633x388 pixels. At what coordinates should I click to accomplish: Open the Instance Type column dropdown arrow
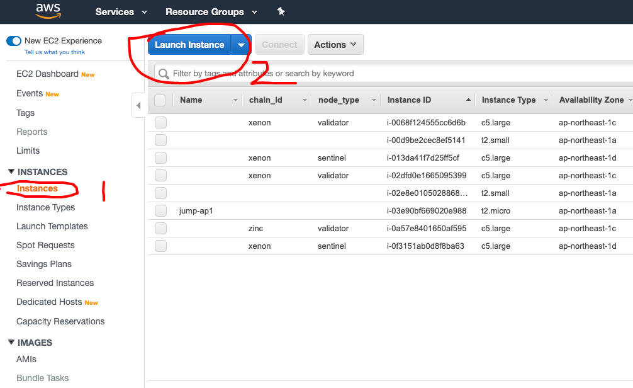(x=546, y=100)
